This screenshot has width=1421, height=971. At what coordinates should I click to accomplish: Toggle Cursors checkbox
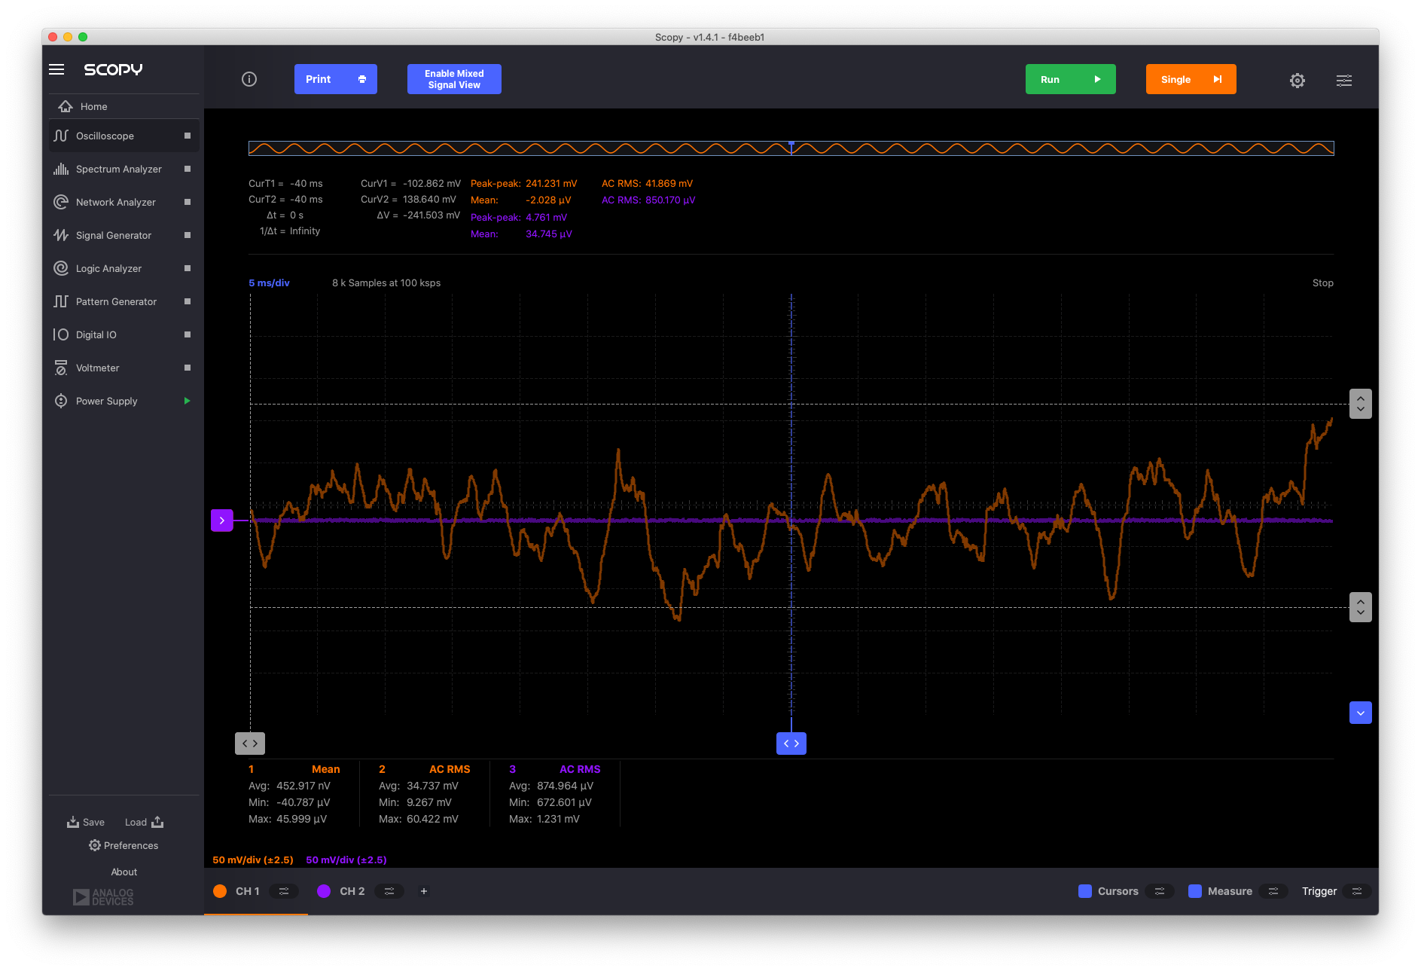pos(1085,891)
